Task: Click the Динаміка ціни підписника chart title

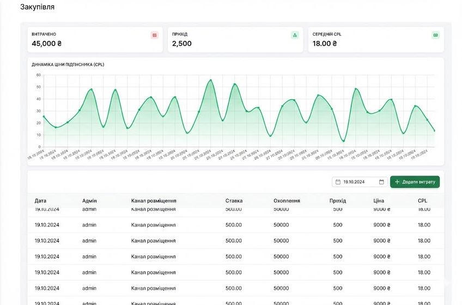Action: pyautogui.click(x=68, y=65)
